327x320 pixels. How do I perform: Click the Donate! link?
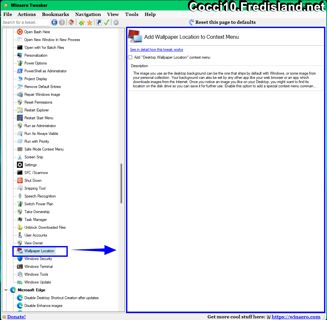point(16,317)
